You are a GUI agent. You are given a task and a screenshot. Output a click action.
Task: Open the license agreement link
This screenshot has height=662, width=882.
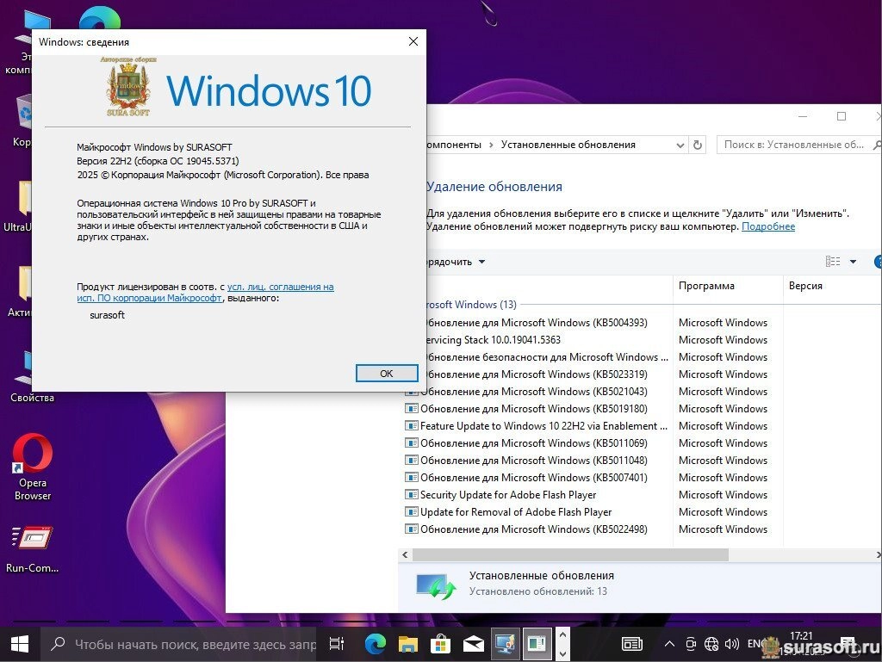[x=280, y=287]
